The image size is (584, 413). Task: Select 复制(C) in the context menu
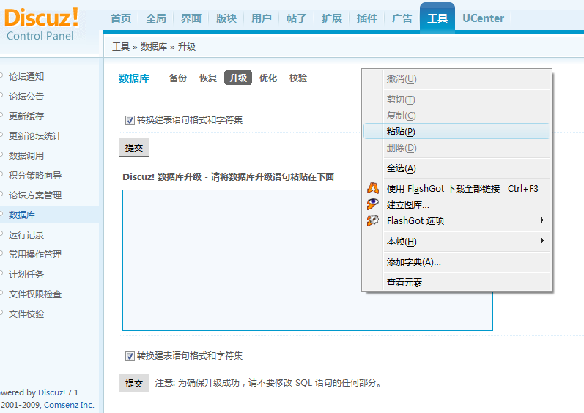tap(457, 116)
